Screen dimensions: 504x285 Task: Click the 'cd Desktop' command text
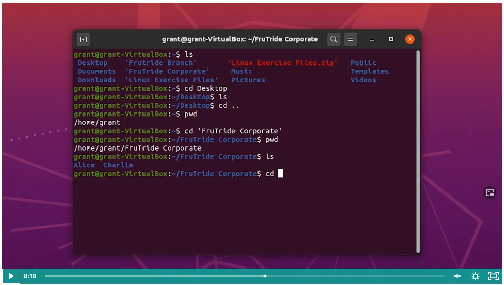206,88
